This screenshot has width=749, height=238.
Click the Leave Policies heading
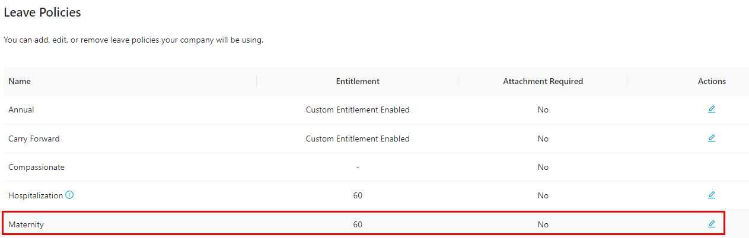[42, 12]
